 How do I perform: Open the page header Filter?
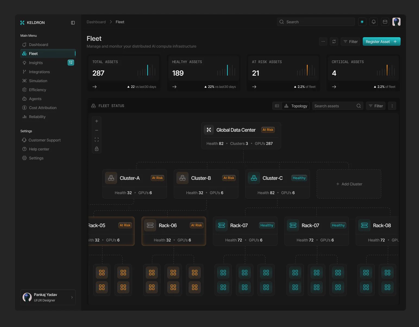click(351, 42)
